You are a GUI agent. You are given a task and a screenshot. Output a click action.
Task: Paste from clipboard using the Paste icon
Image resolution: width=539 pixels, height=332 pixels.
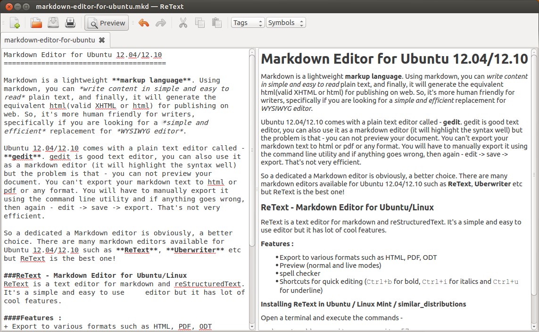tap(216, 23)
